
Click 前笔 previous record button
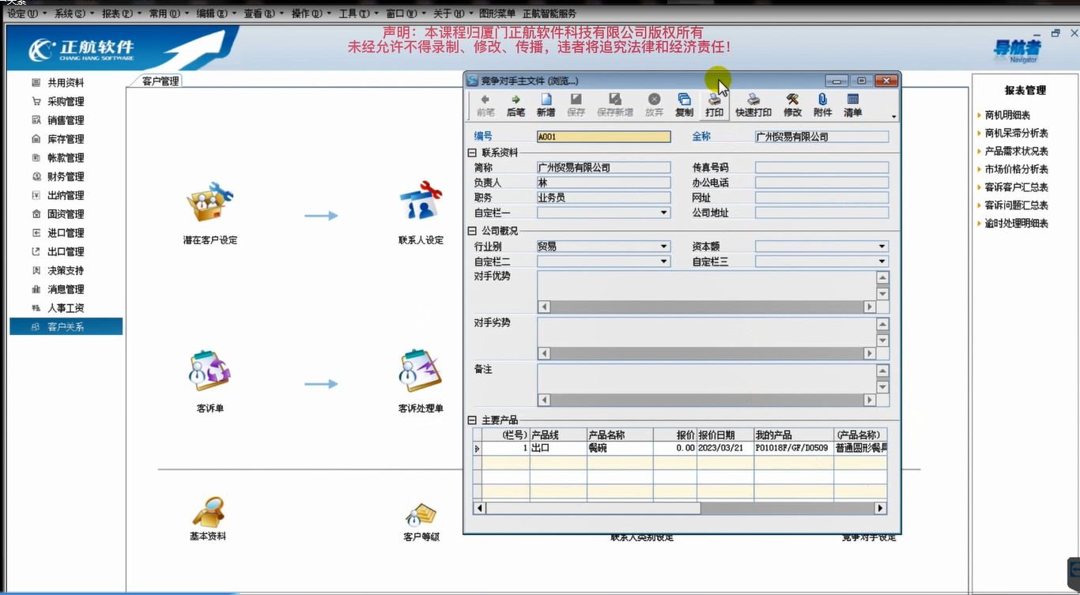pos(485,105)
